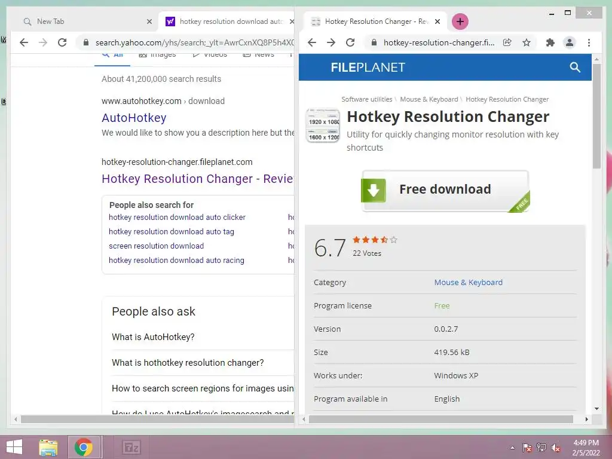Click the Chrome taskbar icon
Image resolution: width=612 pixels, height=459 pixels.
coord(84,447)
